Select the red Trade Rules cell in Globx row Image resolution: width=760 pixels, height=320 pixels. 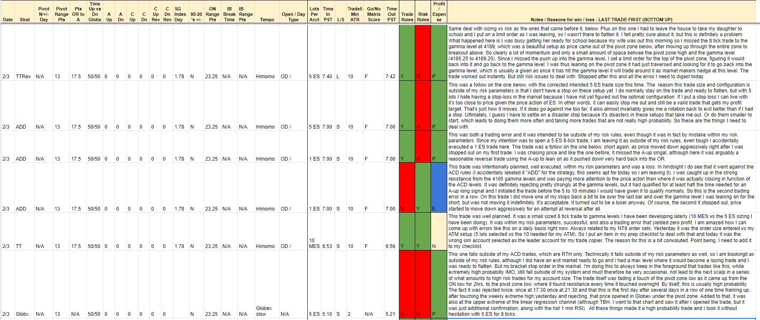point(407,284)
